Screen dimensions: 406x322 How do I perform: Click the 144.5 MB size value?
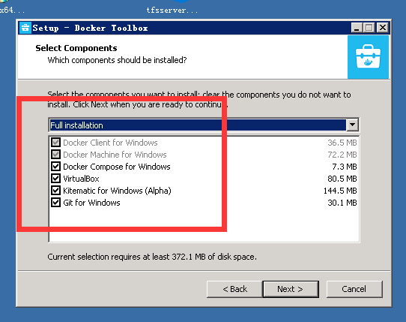[340, 191]
